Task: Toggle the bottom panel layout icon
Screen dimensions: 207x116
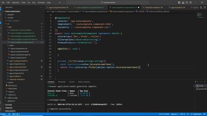Action: [183, 3]
